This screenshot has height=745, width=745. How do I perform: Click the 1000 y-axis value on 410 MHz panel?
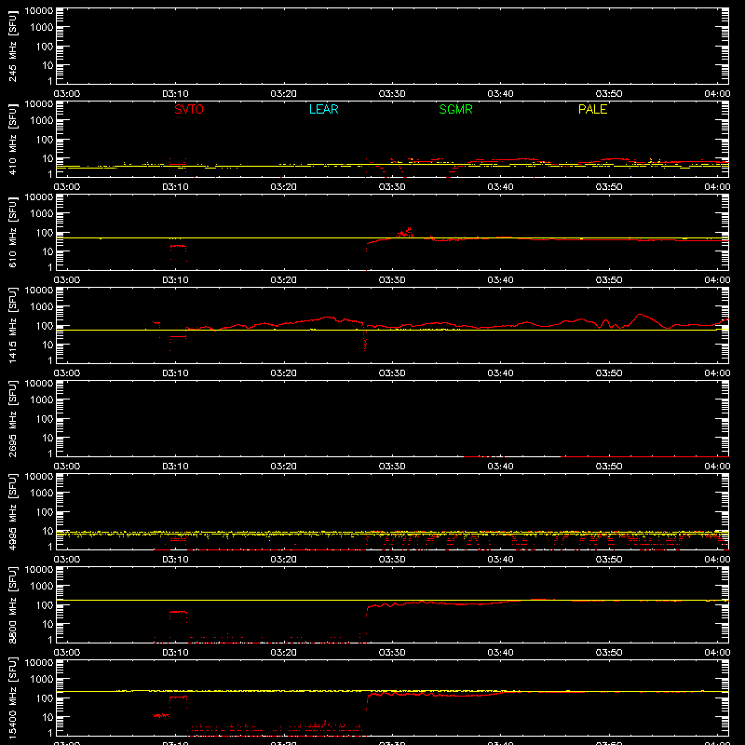click(42, 121)
